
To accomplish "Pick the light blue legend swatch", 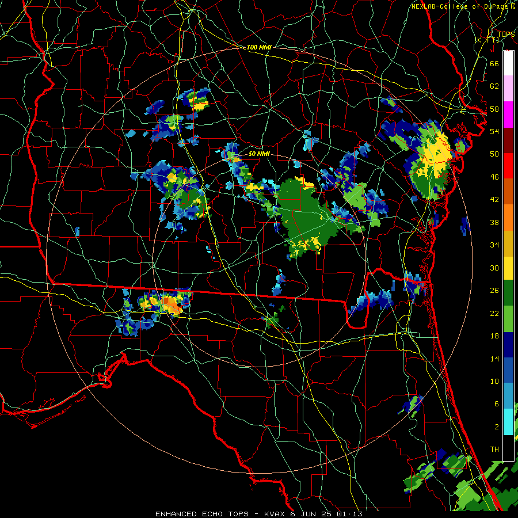I will [508, 396].
